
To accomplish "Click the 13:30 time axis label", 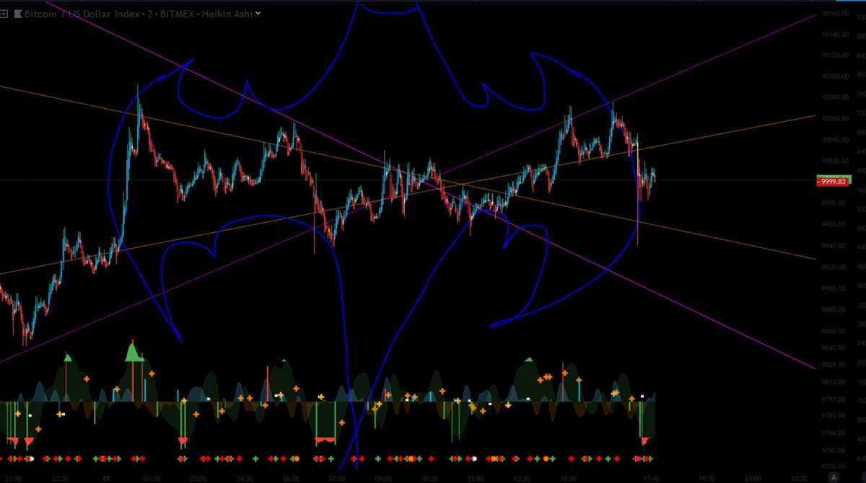I will (522, 477).
